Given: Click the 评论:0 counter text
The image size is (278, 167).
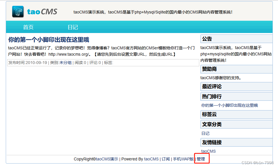Looking at the screenshot, I should (x=95, y=63).
